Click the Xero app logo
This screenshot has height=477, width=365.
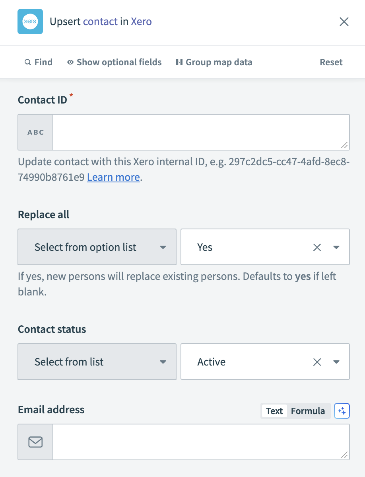30,22
